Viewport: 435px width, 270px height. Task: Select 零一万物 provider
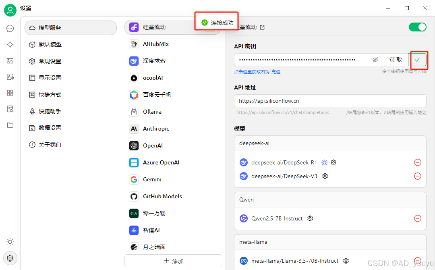172,213
